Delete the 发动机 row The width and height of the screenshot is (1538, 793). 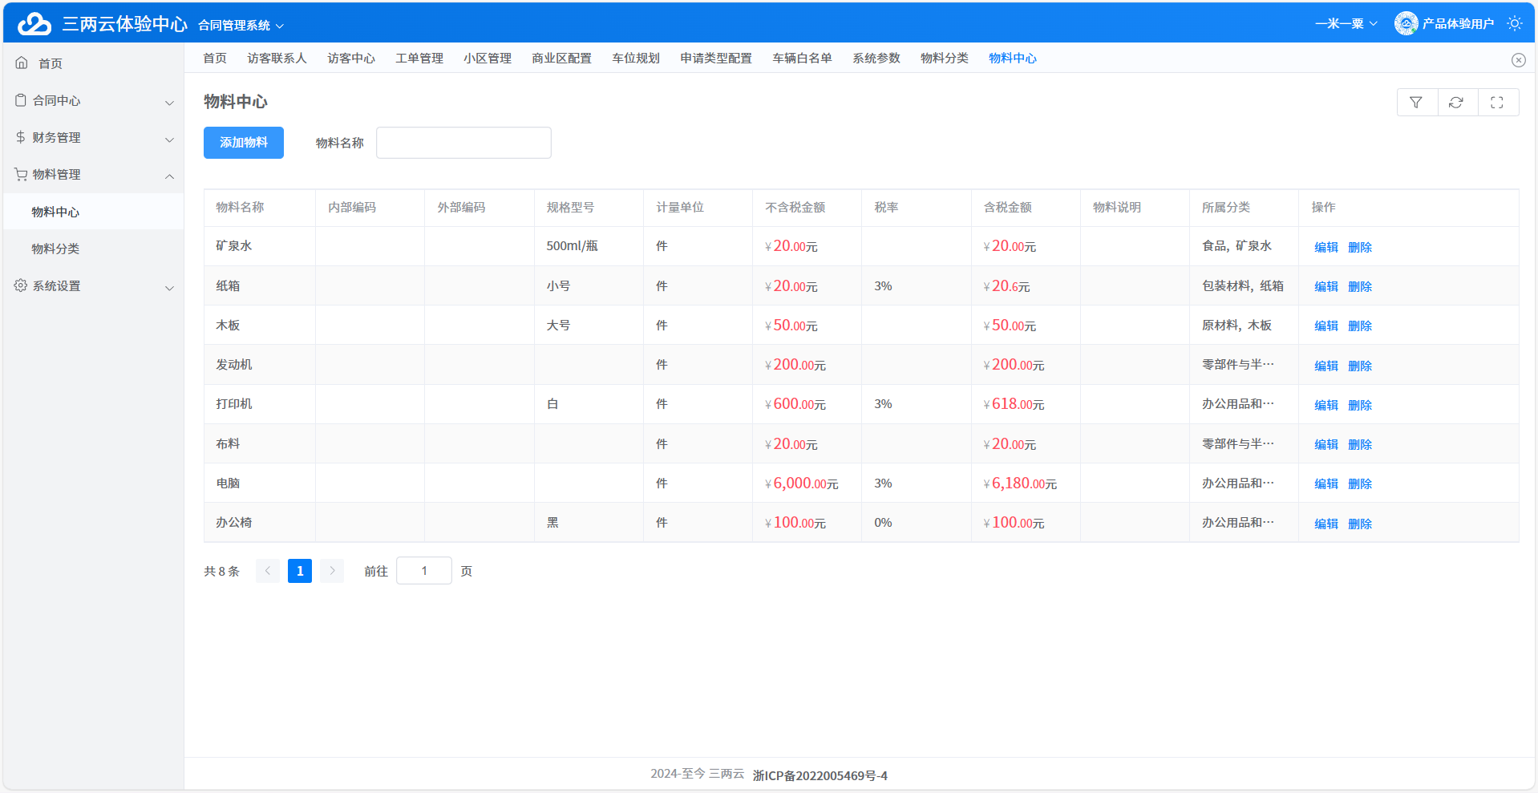pos(1360,366)
